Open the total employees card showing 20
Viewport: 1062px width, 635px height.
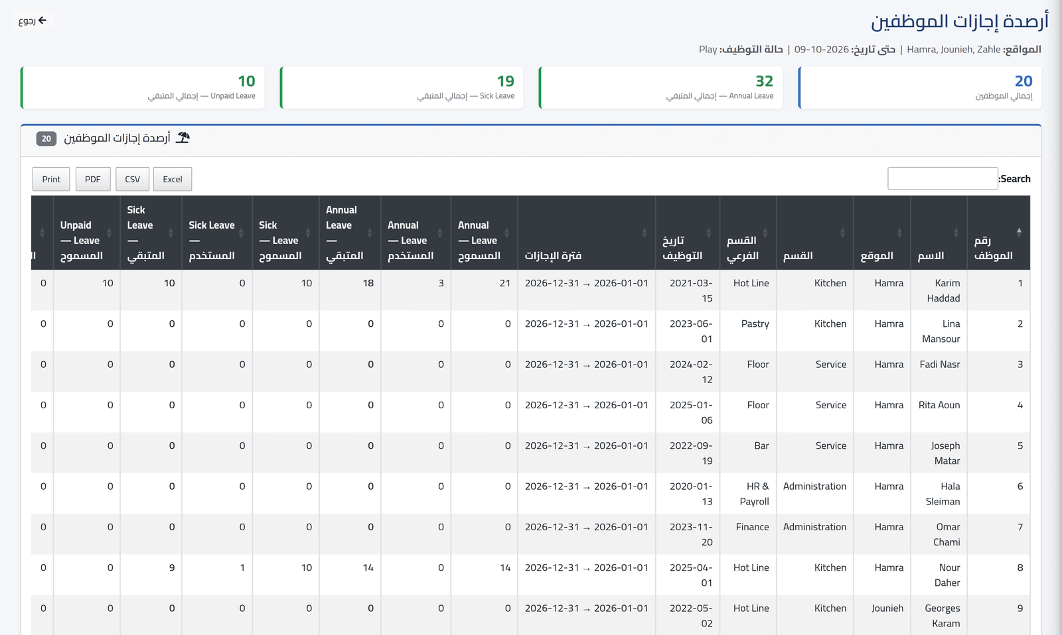[x=919, y=87]
